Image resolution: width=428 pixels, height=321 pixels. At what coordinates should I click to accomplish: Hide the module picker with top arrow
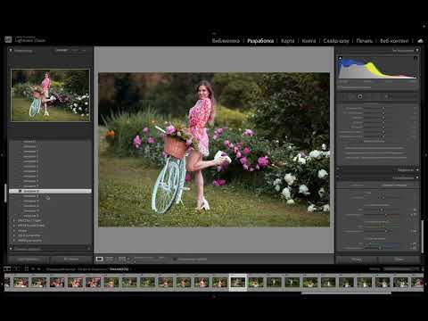[214, 33]
